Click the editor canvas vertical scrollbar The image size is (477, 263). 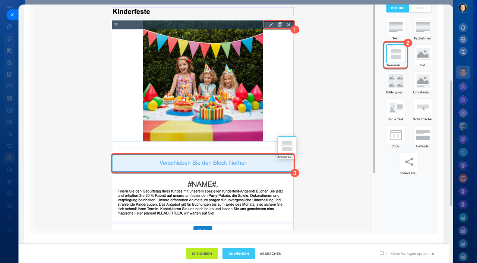pos(373,88)
